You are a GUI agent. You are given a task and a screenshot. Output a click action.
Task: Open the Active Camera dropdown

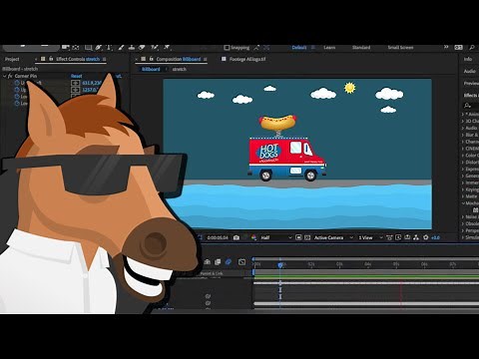point(333,237)
